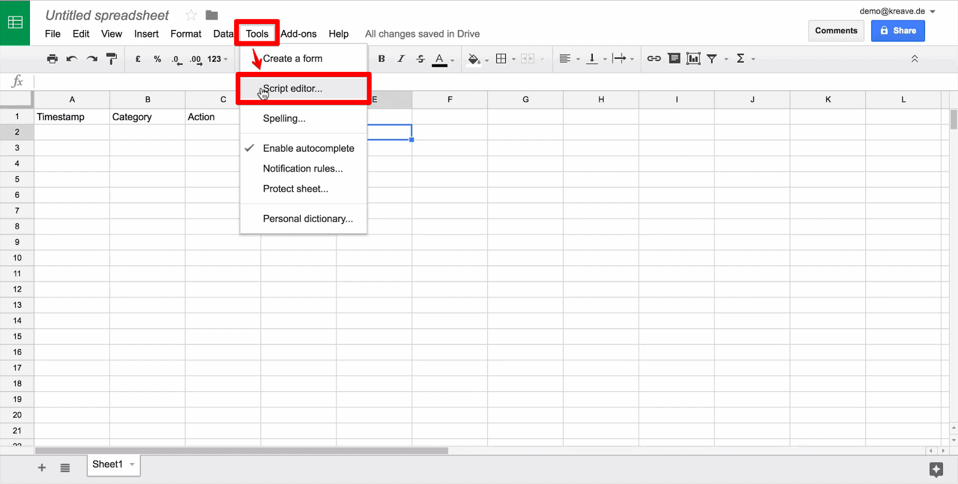Select the Paint format roller icon
This screenshot has height=484, width=958.
[111, 59]
